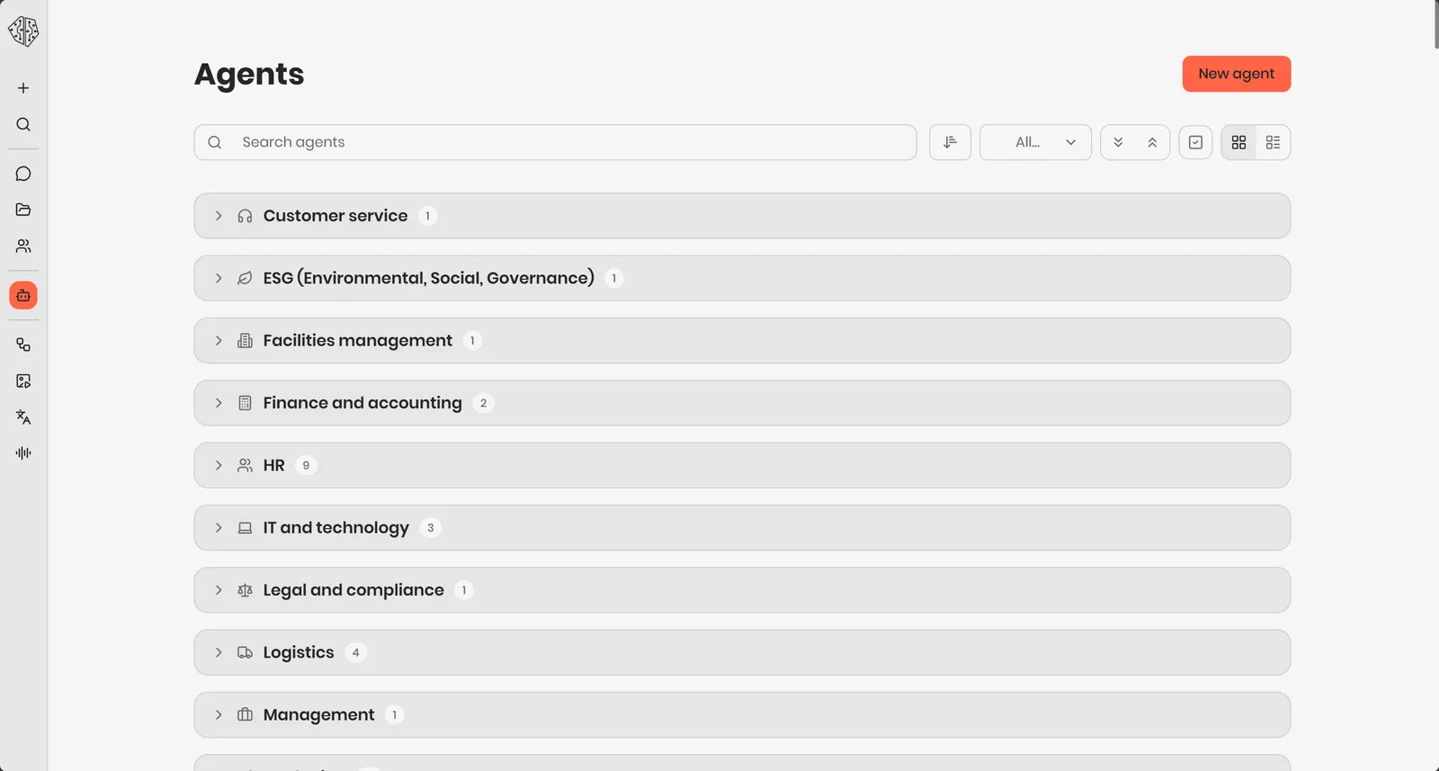The height and width of the screenshot is (771, 1439).
Task: Open the folder icon in sidebar
Action: pos(23,210)
